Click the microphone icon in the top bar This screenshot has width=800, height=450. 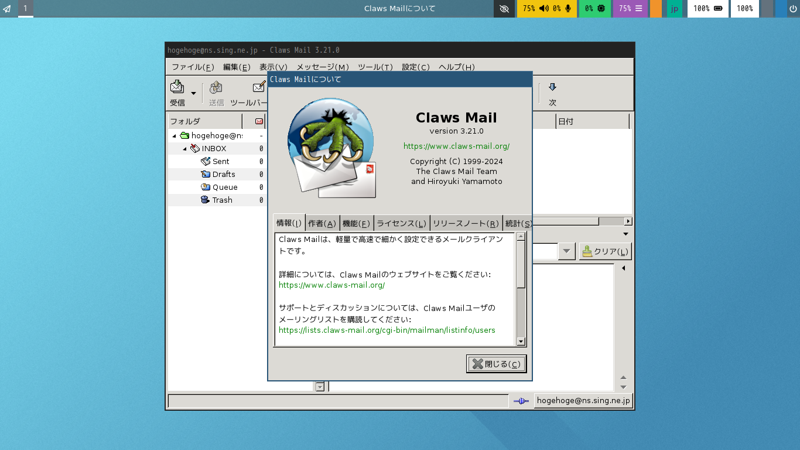tap(567, 9)
